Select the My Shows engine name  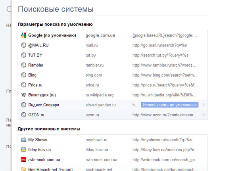[38, 140]
